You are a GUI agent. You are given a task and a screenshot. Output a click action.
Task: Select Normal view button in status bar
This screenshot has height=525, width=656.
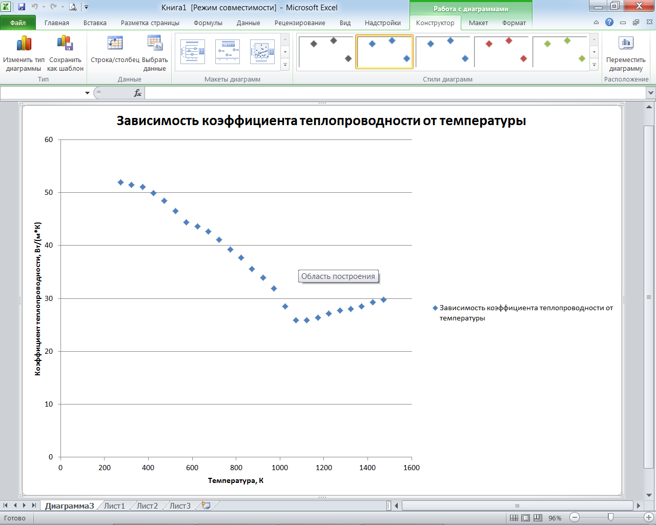pyautogui.click(x=514, y=518)
